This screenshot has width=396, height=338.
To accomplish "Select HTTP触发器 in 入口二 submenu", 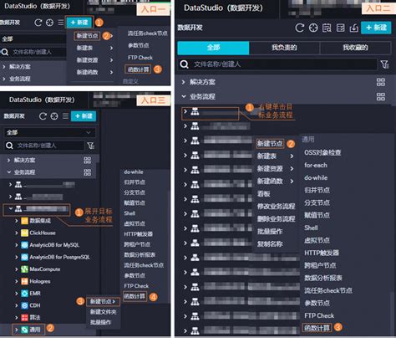I will (322, 253).
